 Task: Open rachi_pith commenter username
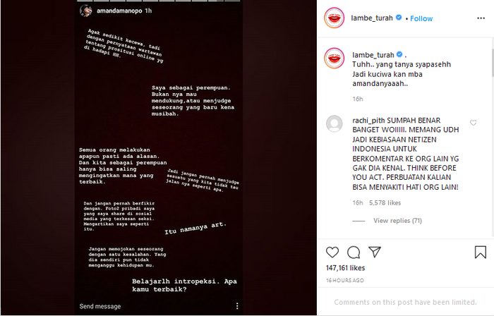368,121
